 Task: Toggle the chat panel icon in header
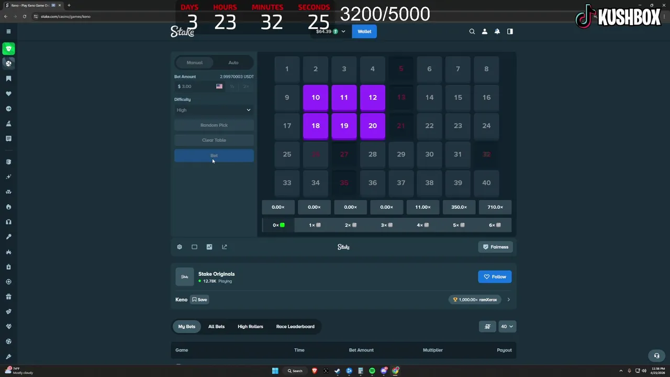point(510,31)
